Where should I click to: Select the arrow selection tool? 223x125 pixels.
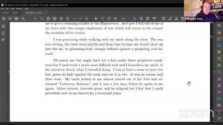click(96, 18)
